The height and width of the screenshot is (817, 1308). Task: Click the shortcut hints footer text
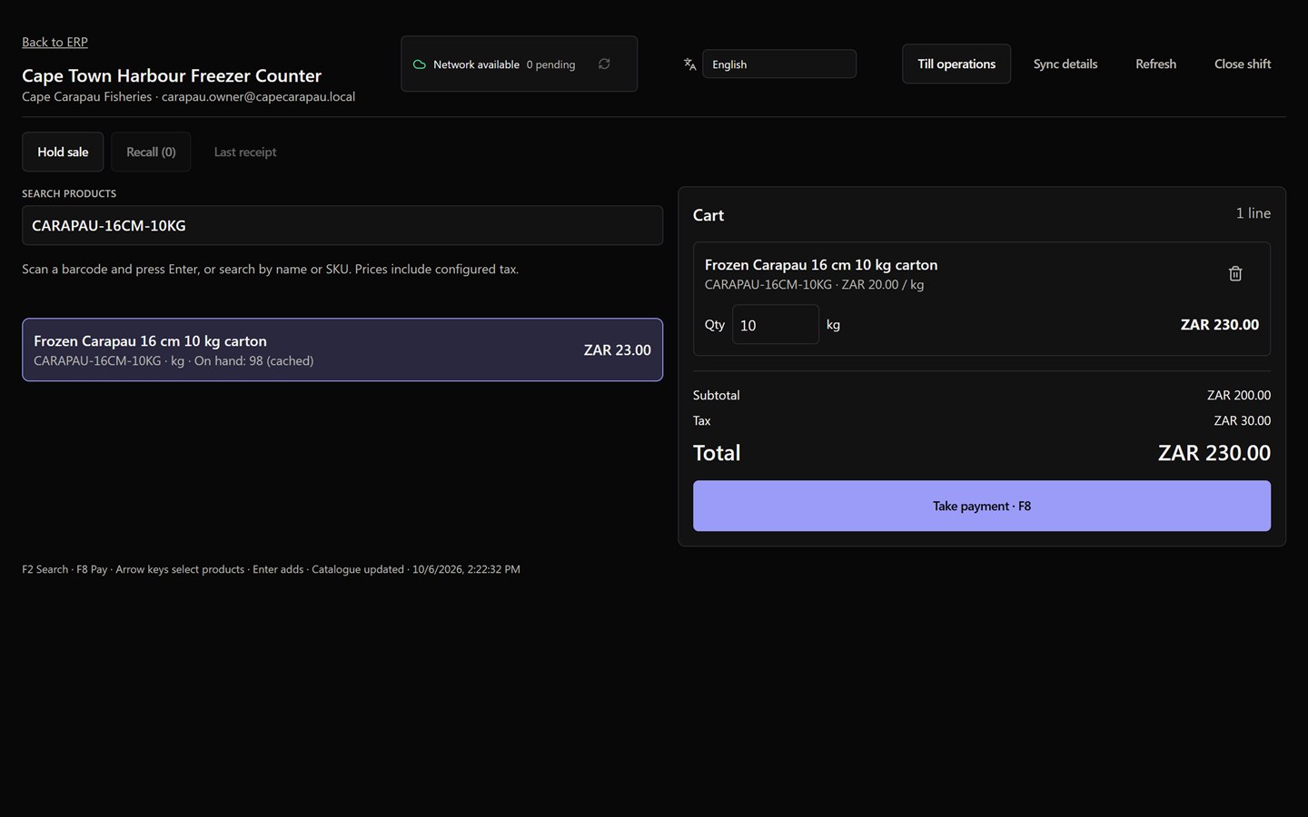click(271, 570)
